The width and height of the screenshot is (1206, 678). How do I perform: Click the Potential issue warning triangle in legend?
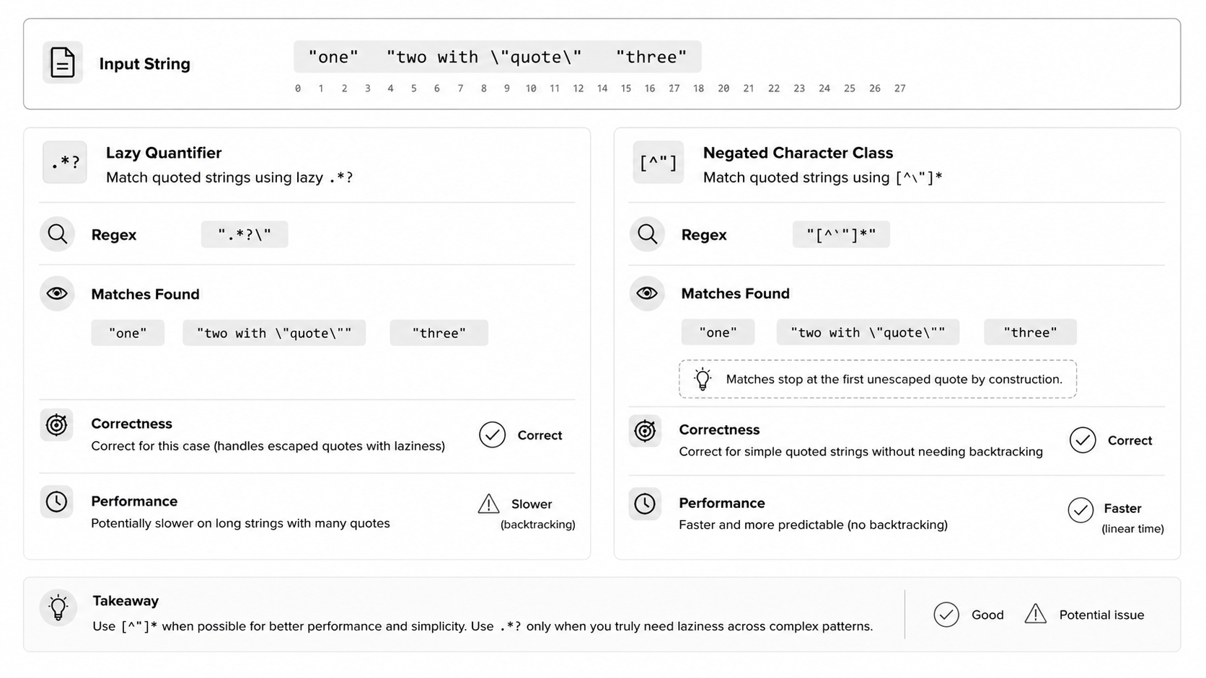[1036, 614]
